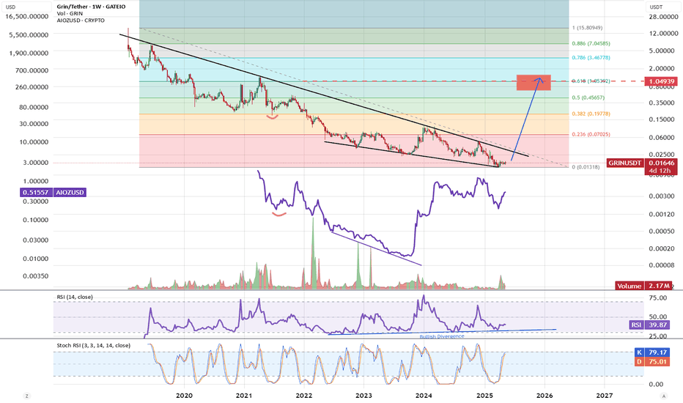This screenshot has width=683, height=403.
Task: Click the A auto-scale button at bottom-right
Action: tap(664, 396)
